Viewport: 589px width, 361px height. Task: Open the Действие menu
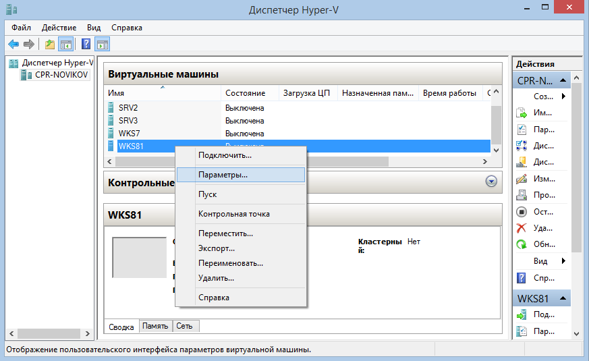tap(59, 28)
